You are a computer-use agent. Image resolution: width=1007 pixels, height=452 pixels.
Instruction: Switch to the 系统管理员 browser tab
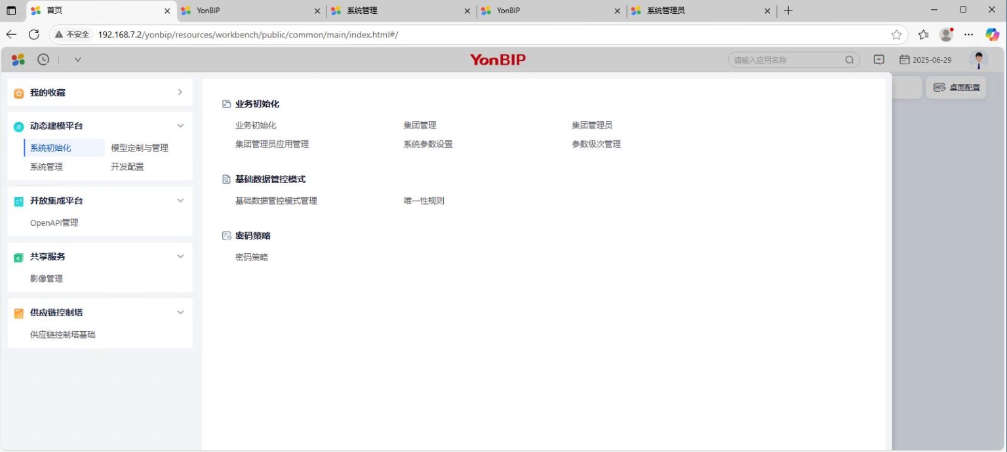pyautogui.click(x=699, y=10)
